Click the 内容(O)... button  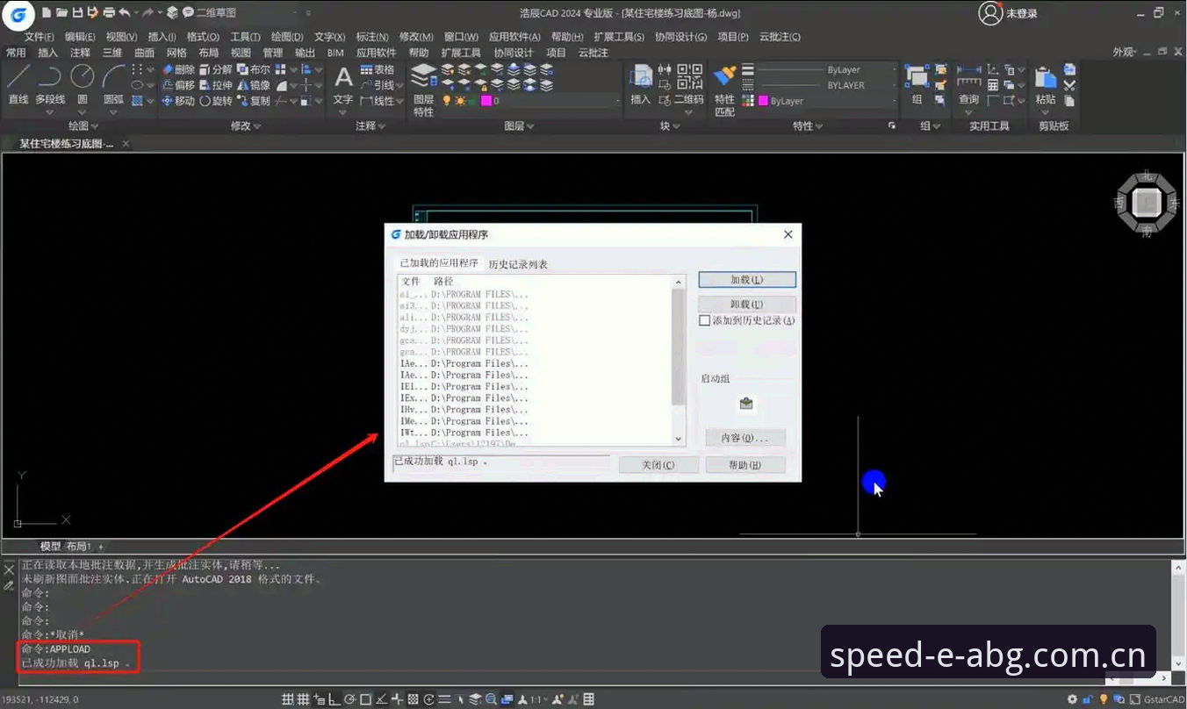coord(745,438)
